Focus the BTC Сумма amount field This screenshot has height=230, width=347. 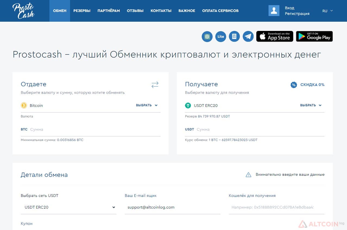[x=91, y=129]
